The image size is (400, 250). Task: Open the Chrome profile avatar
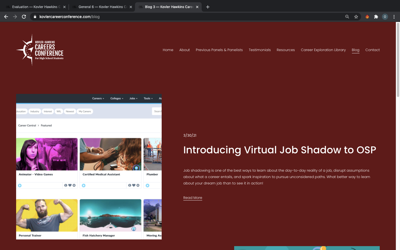pyautogui.click(x=385, y=17)
